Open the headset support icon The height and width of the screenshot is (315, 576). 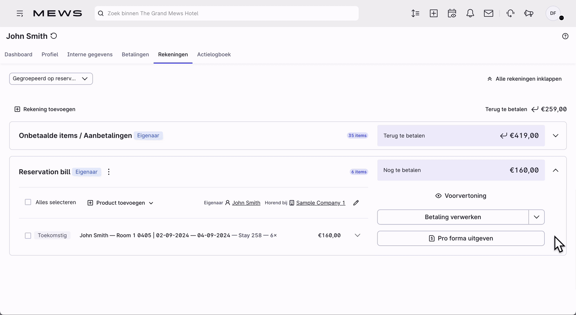click(510, 13)
